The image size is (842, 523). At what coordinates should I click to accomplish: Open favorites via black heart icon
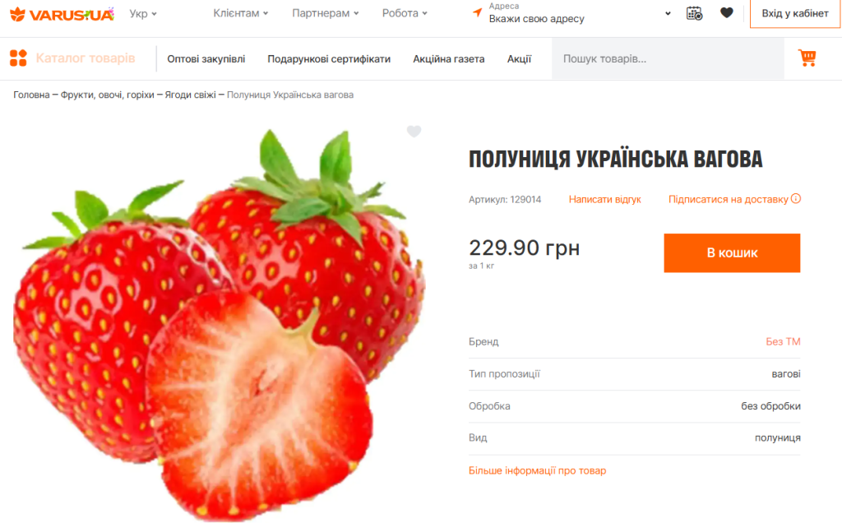727,13
